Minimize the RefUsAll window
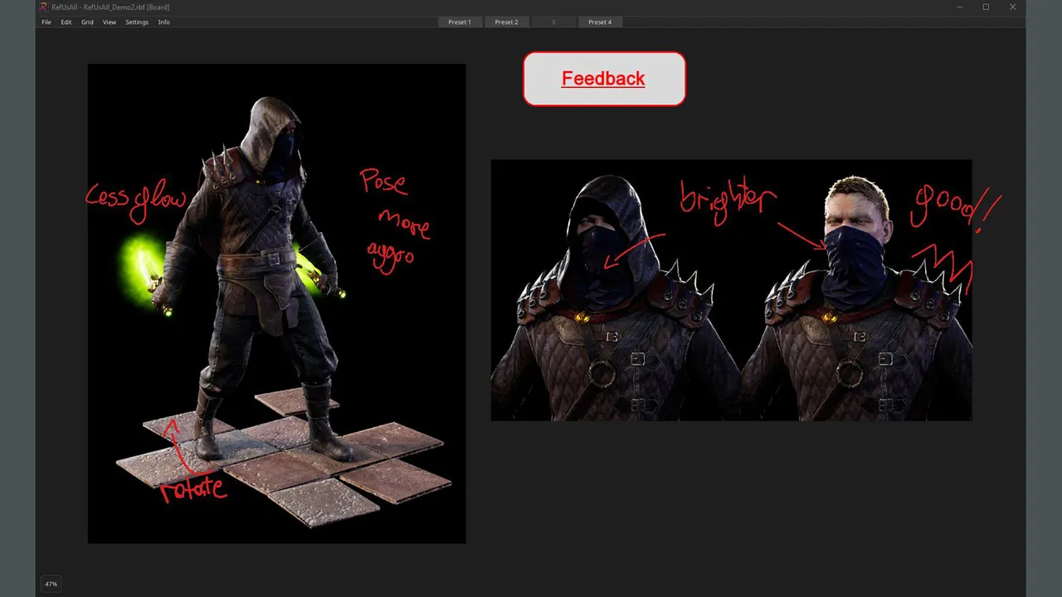1062x597 pixels. coord(959,7)
